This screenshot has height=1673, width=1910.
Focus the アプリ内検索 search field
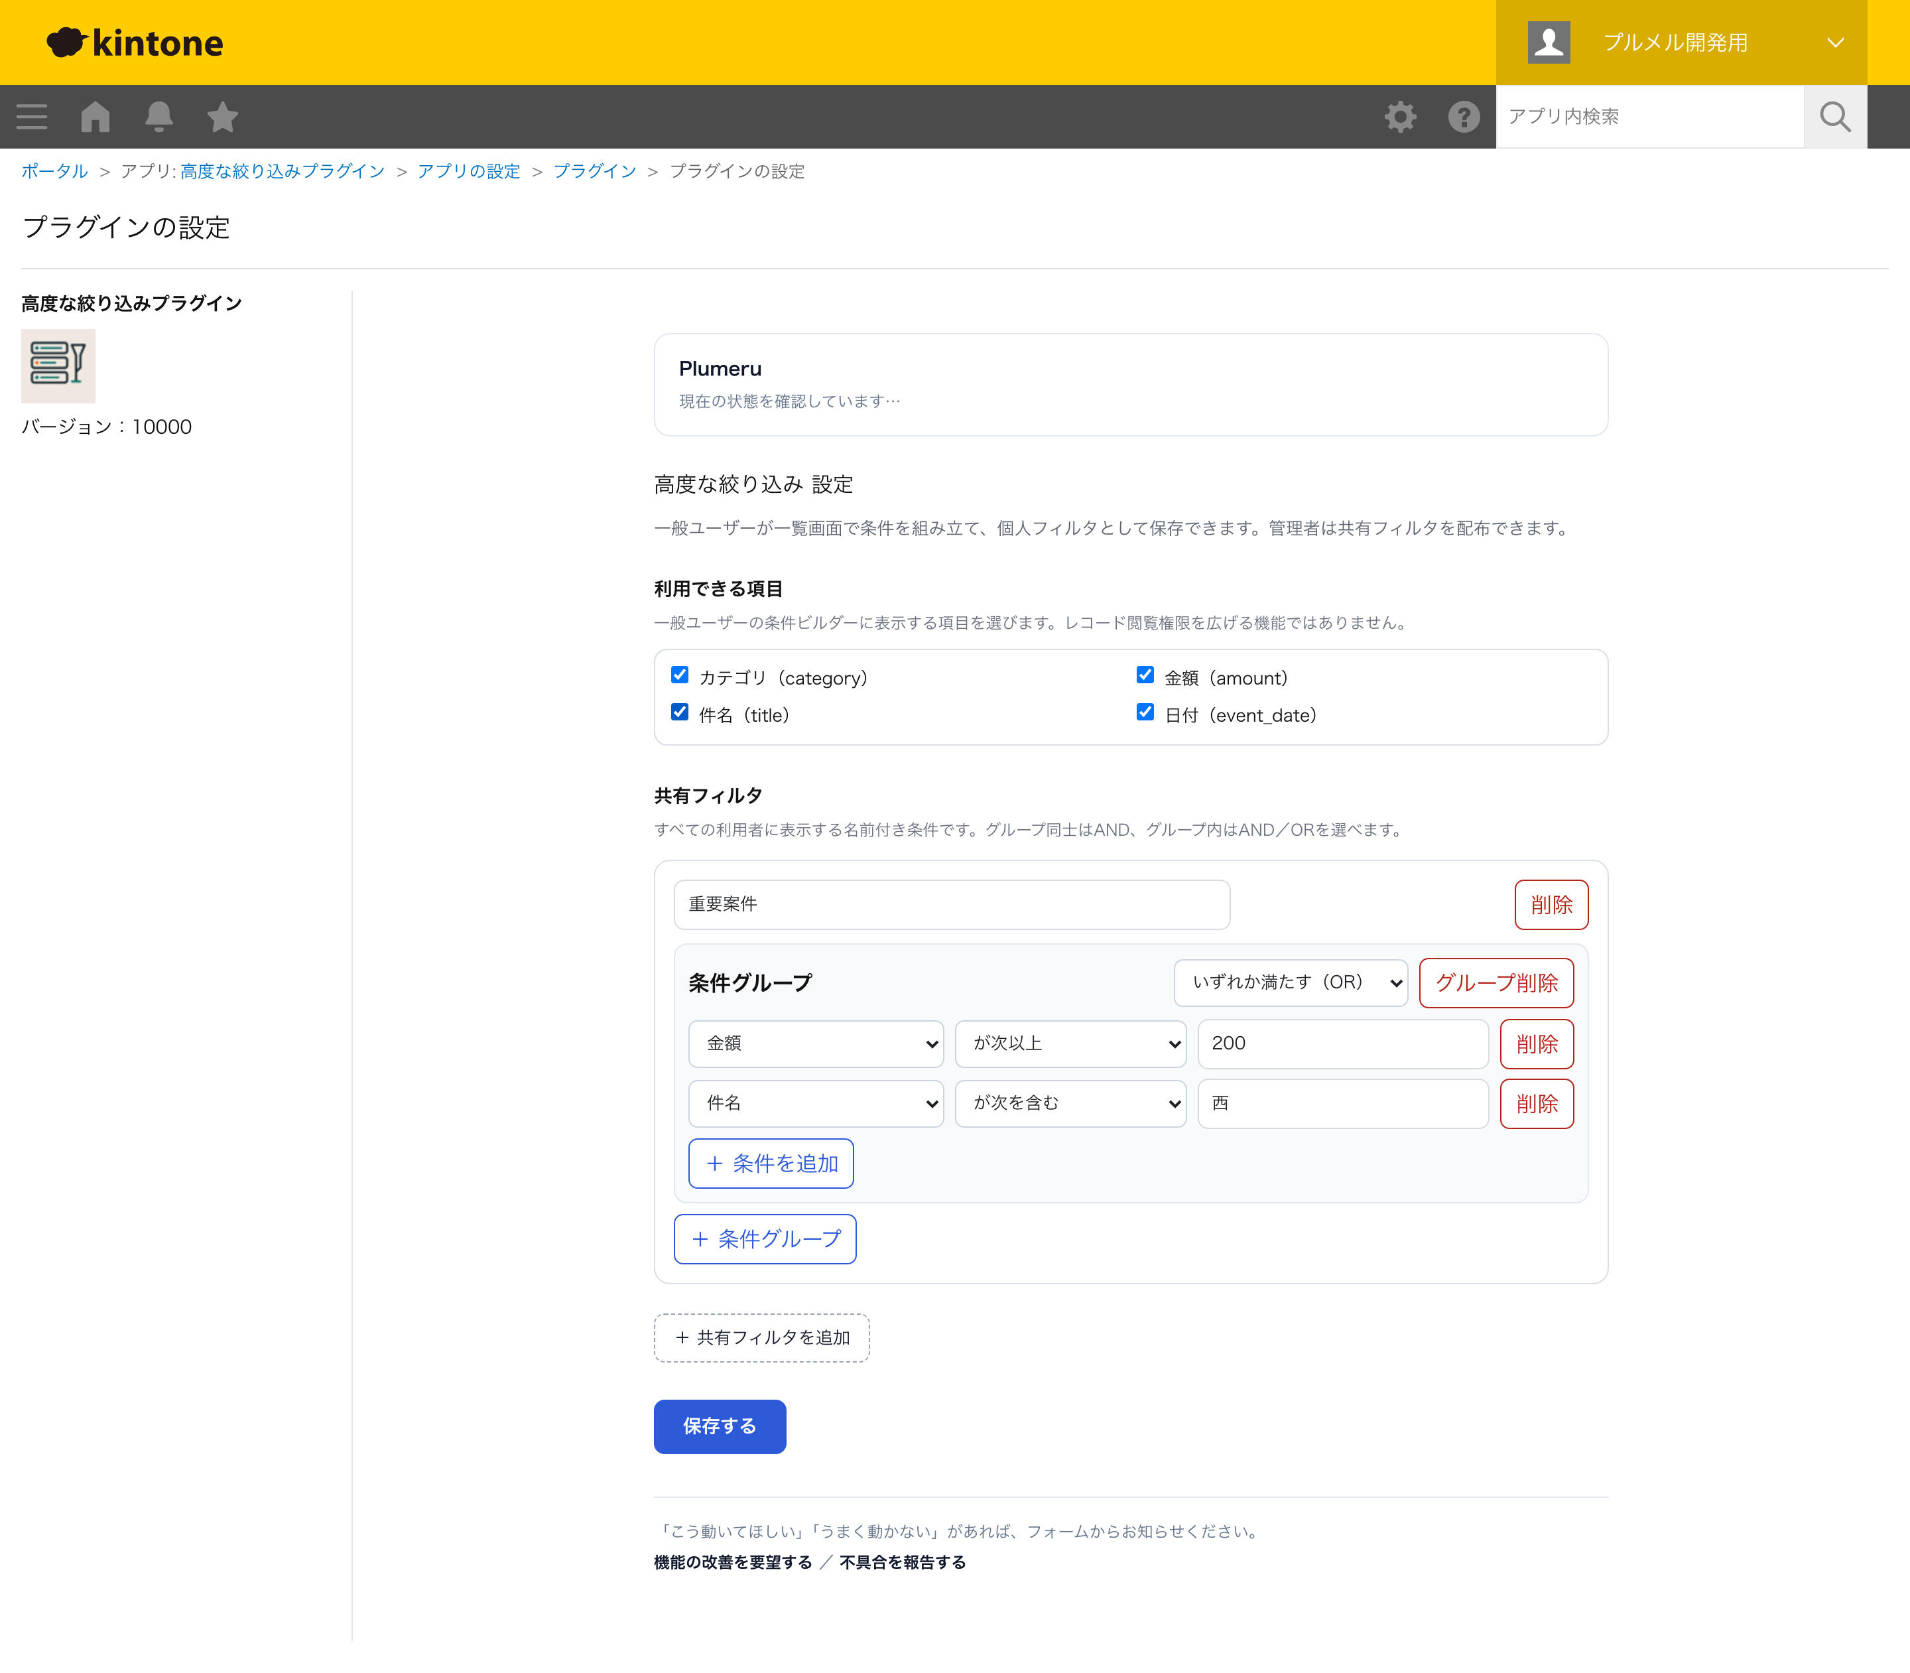[1649, 117]
